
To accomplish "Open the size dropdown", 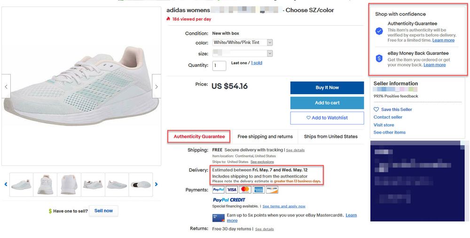I will (x=243, y=53).
